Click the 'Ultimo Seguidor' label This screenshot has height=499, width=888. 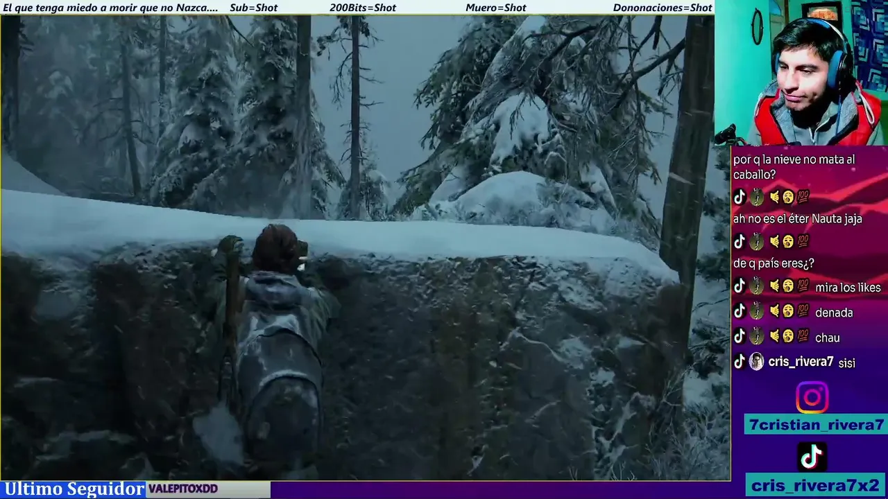pyautogui.click(x=74, y=489)
